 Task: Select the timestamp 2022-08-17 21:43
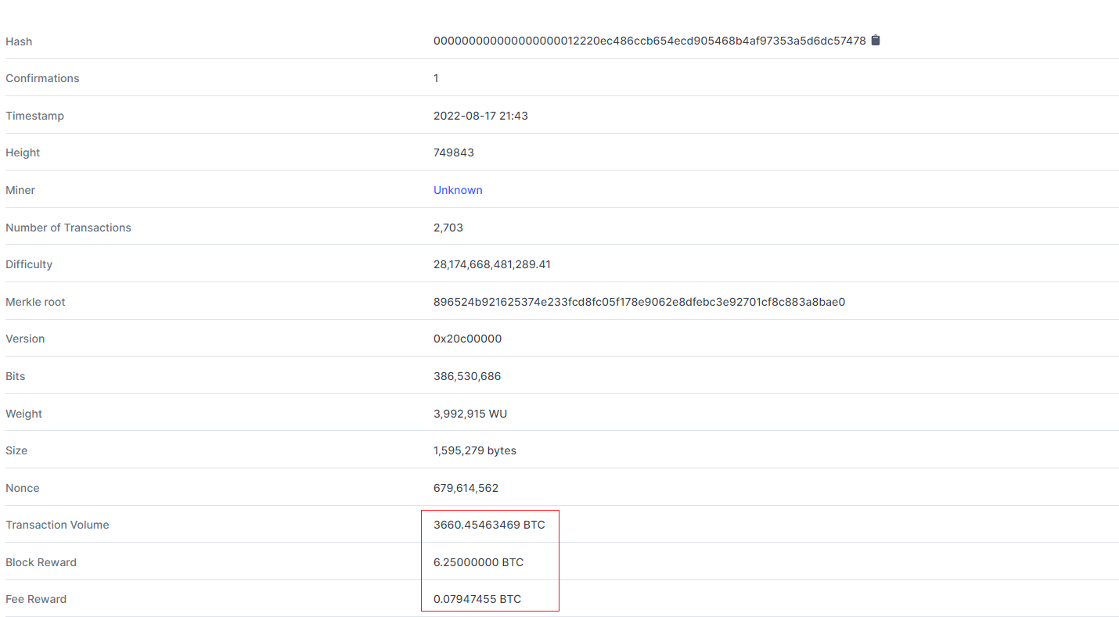(x=480, y=116)
